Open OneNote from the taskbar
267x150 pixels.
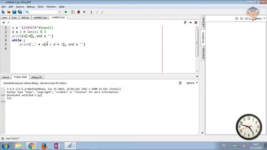click(x=57, y=146)
